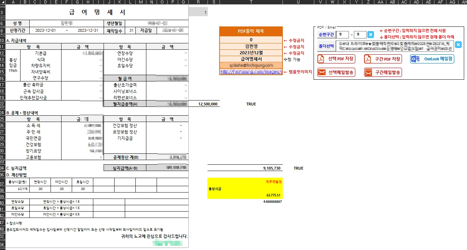
Task: Select the PDF출력 제목 header cell
Action: pyautogui.click(x=251, y=31)
